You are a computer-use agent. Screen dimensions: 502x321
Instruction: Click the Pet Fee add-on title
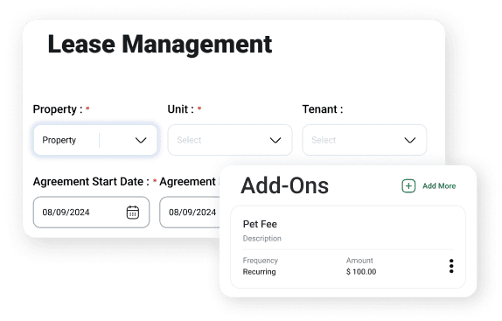[260, 224]
